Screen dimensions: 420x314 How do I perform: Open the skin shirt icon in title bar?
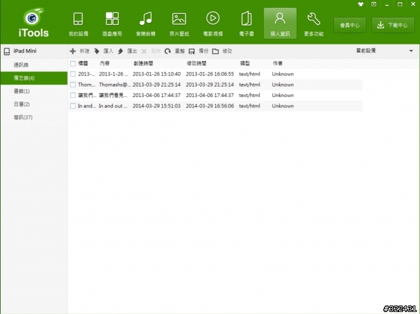coord(360,5)
